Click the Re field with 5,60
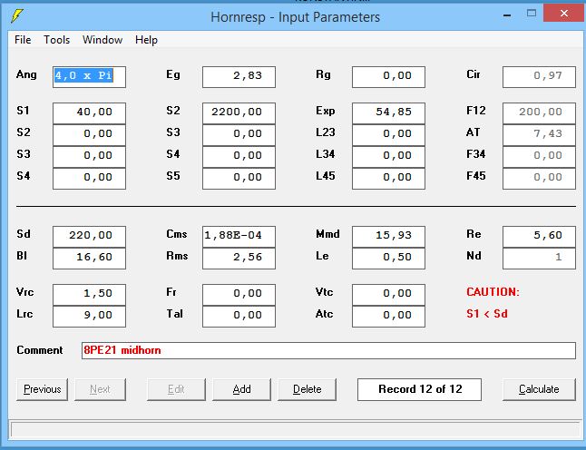This screenshot has height=450, width=586. 539,237
